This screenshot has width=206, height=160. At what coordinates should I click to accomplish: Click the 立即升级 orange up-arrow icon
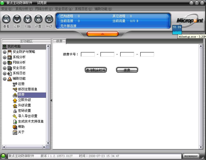15,101
